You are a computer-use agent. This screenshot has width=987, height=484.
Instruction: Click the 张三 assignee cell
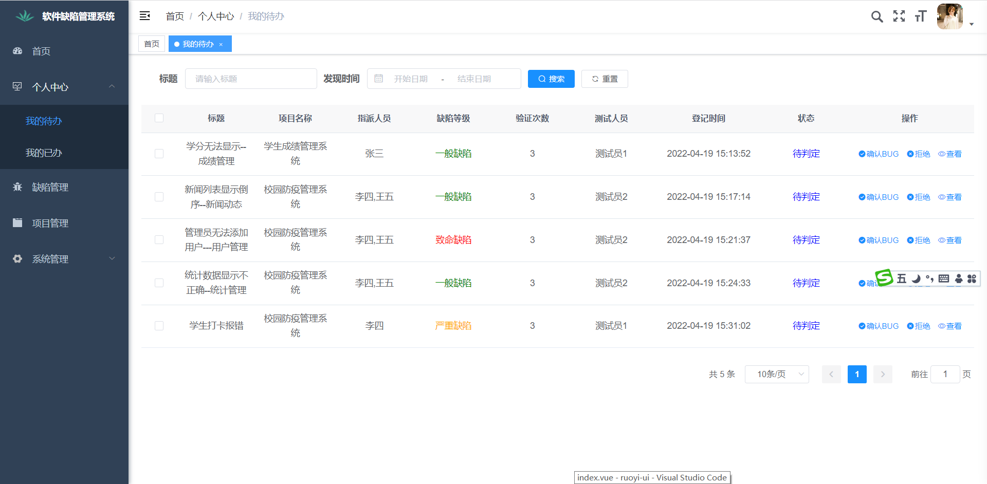coord(374,154)
